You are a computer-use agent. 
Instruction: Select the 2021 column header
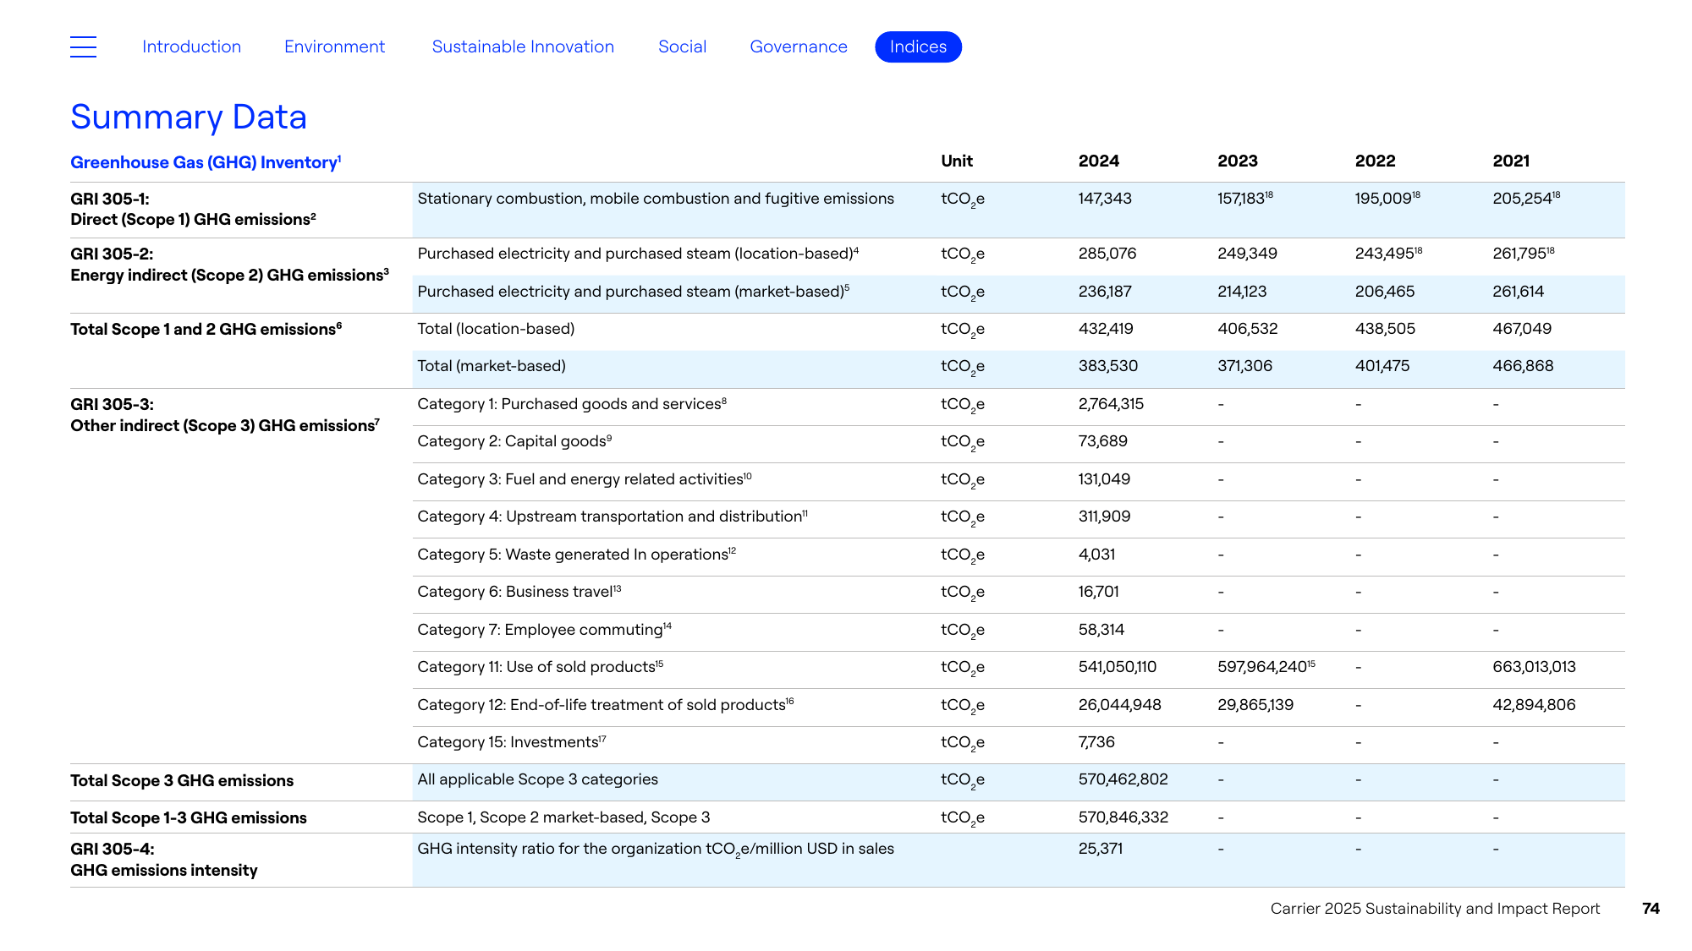tap(1511, 161)
